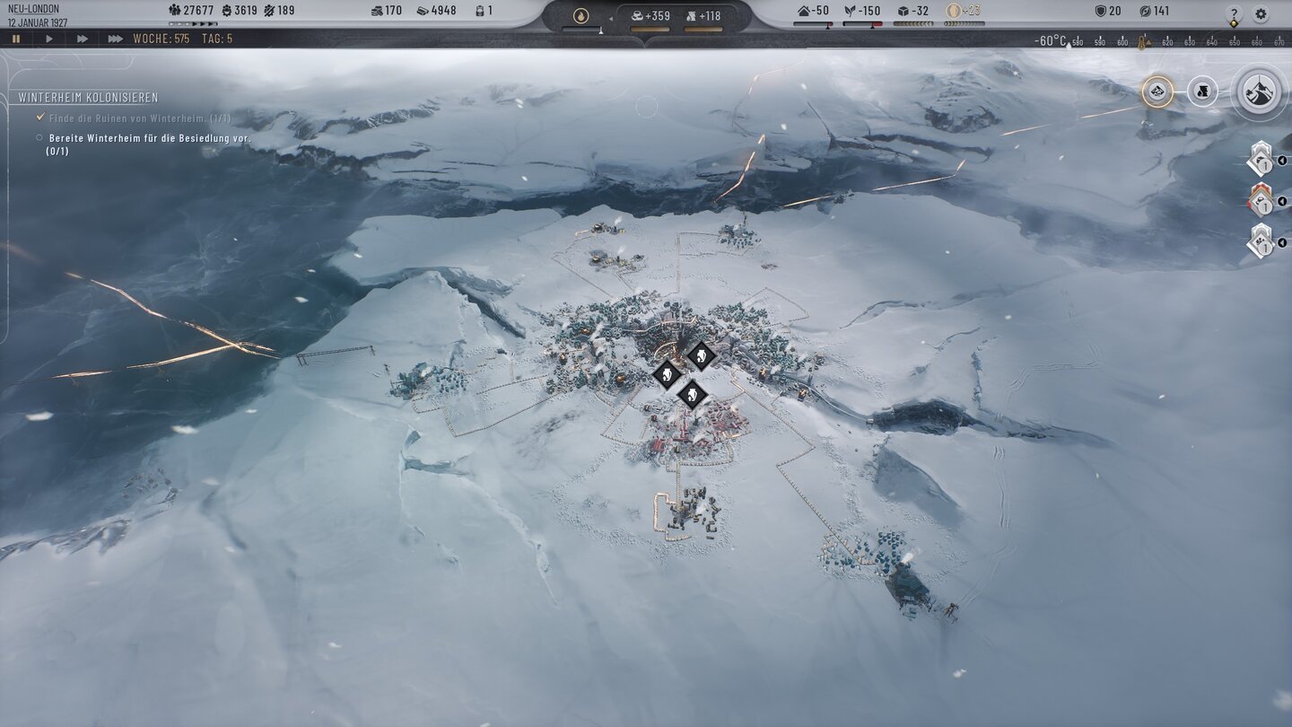The width and height of the screenshot is (1292, 727).
Task: Click the upper right faction marker on city
Action: click(701, 356)
